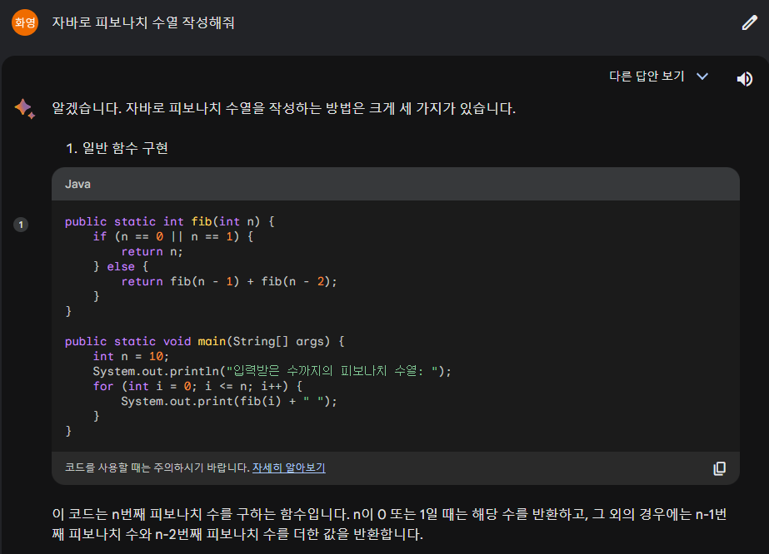Expand 다른 답안 보기 dropdown
769x554 pixels.
click(x=659, y=76)
